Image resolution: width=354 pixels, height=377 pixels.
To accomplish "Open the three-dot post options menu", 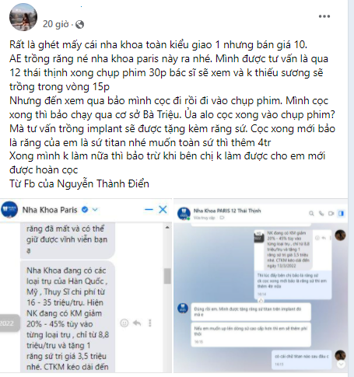I will 324,16.
